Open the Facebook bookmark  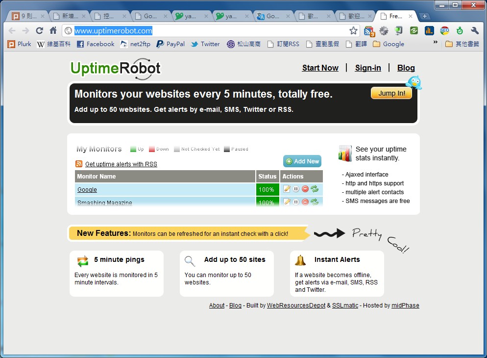(96, 44)
